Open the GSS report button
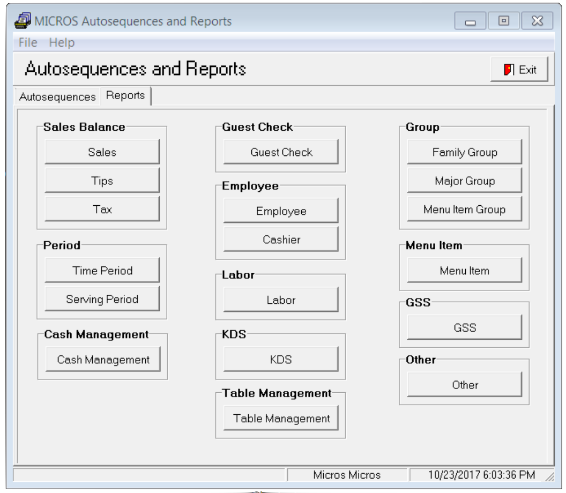566x493 pixels. click(465, 327)
